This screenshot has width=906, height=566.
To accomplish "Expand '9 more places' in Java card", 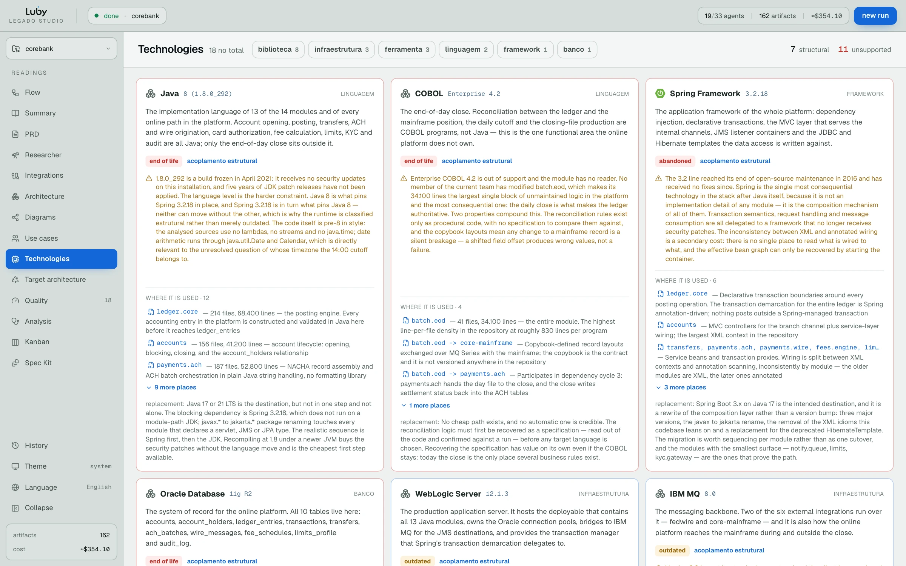I will point(171,388).
